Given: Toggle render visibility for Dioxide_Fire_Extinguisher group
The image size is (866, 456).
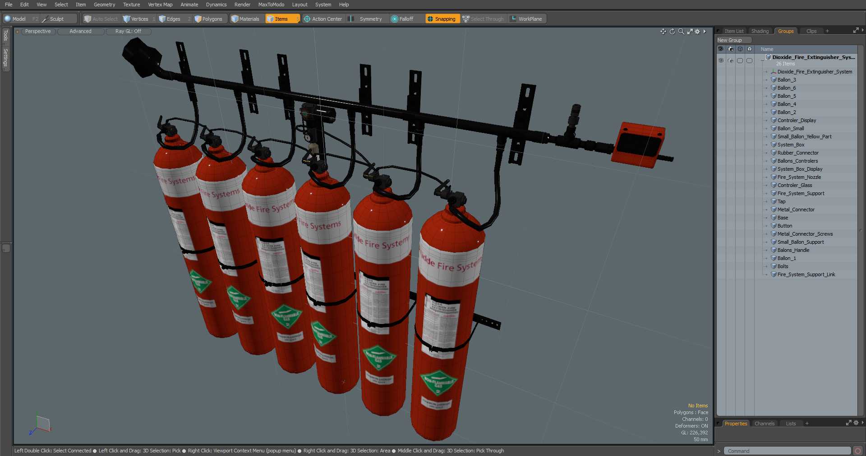Looking at the screenshot, I should pyautogui.click(x=731, y=60).
